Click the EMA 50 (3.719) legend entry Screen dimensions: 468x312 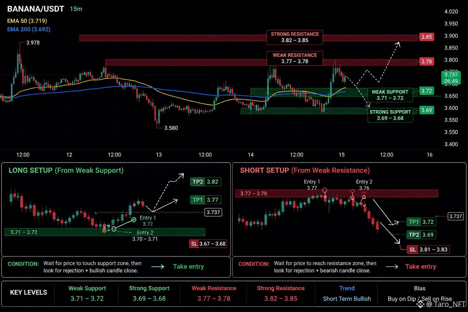[x=27, y=21]
